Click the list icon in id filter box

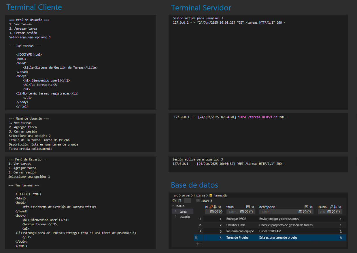tap(212, 212)
